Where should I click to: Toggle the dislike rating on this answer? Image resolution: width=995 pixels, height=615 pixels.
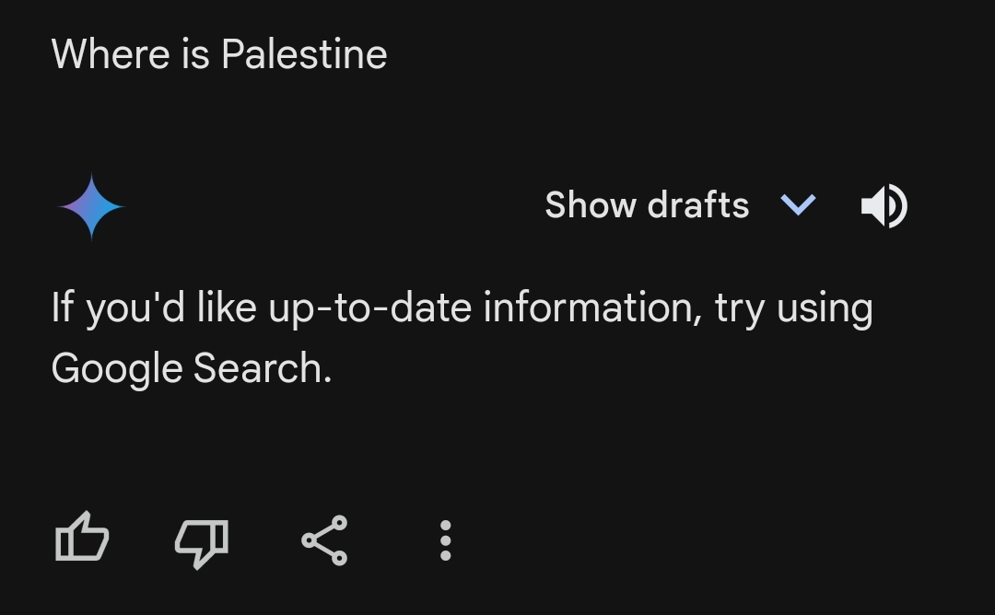201,540
